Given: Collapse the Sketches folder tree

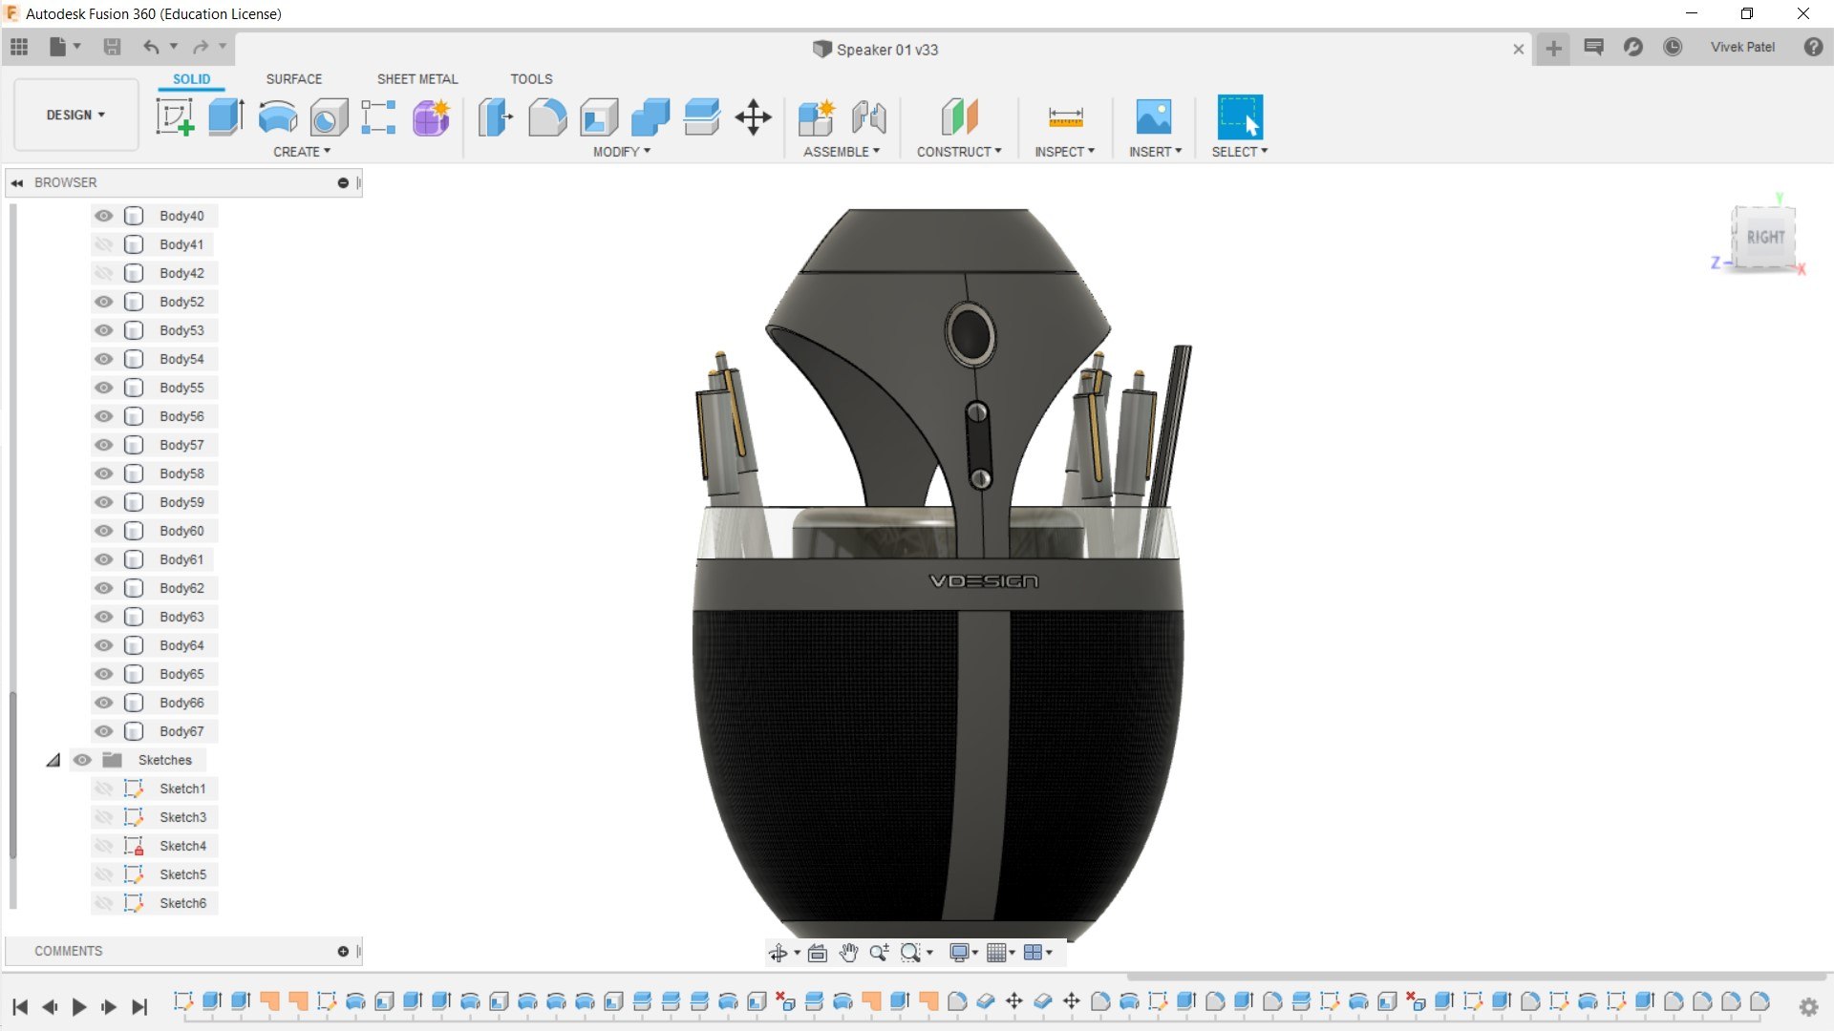Looking at the screenshot, I should click(53, 760).
